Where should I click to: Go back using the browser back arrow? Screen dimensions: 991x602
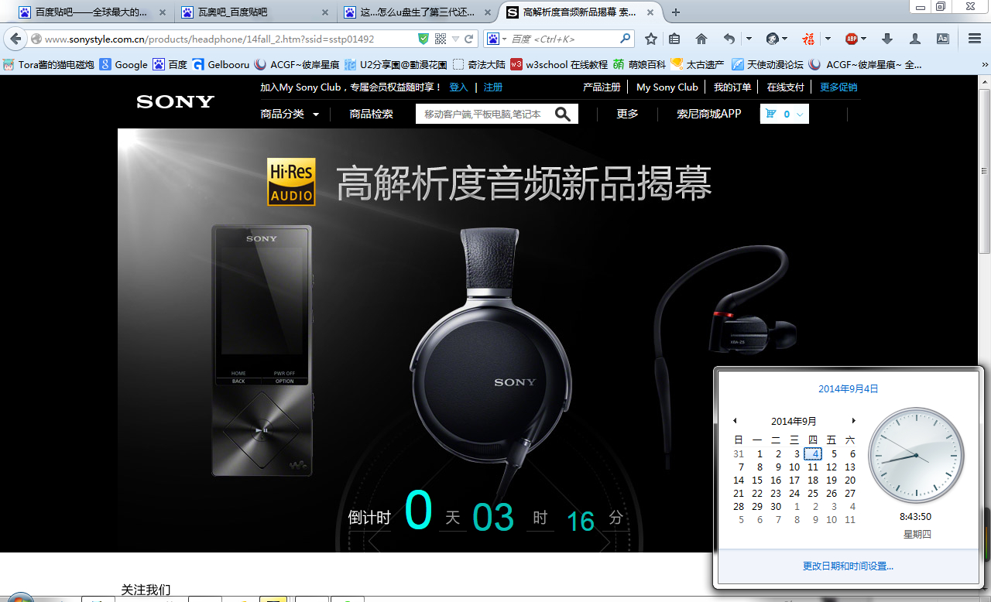tap(15, 39)
